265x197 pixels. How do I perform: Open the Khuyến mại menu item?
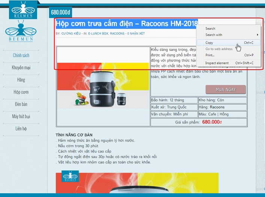coord(21,67)
